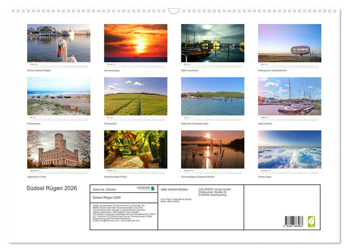This screenshot has height=251, width=348.
Task: Click the swan photo for January
Action: click(59, 43)
